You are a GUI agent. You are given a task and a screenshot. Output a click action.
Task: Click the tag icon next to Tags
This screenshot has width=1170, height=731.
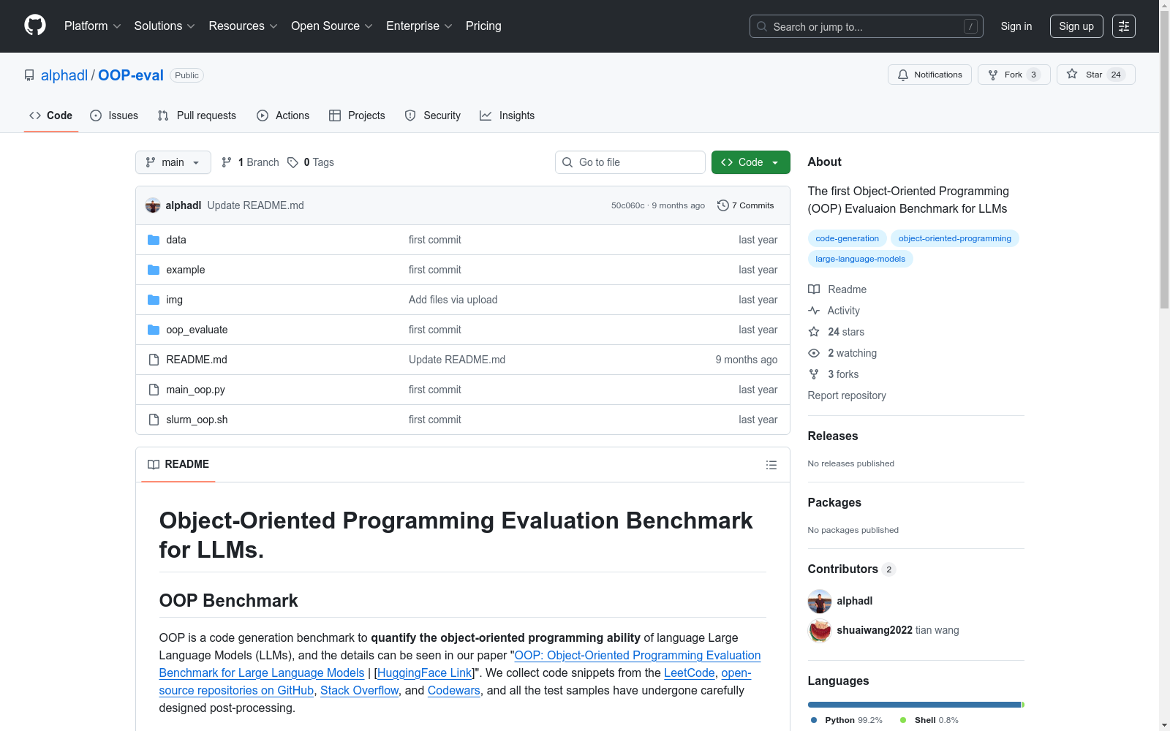292,162
